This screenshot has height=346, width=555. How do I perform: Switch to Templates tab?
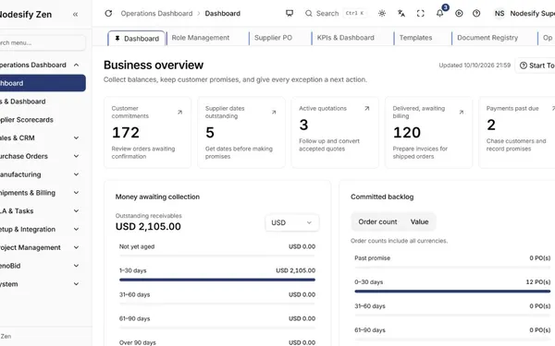click(x=416, y=38)
